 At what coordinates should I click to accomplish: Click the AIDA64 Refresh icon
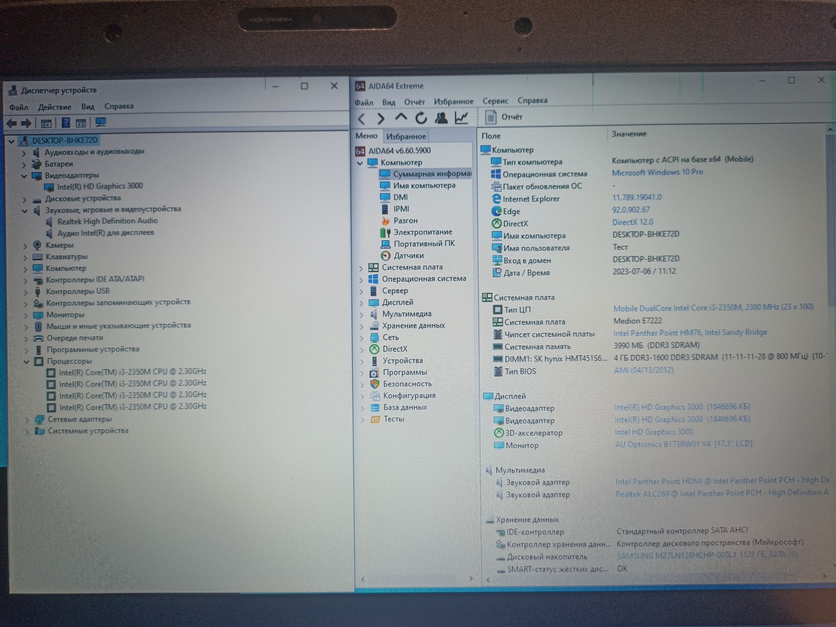(x=421, y=118)
